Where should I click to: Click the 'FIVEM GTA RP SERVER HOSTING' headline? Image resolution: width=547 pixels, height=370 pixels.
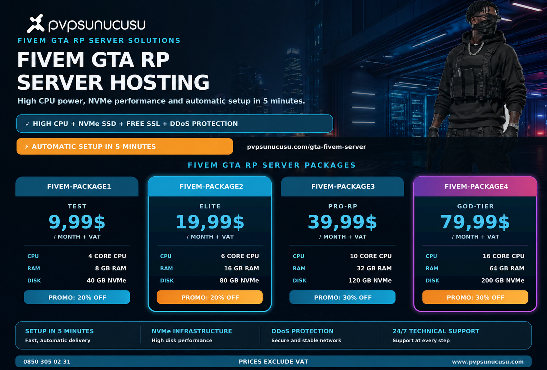click(113, 71)
